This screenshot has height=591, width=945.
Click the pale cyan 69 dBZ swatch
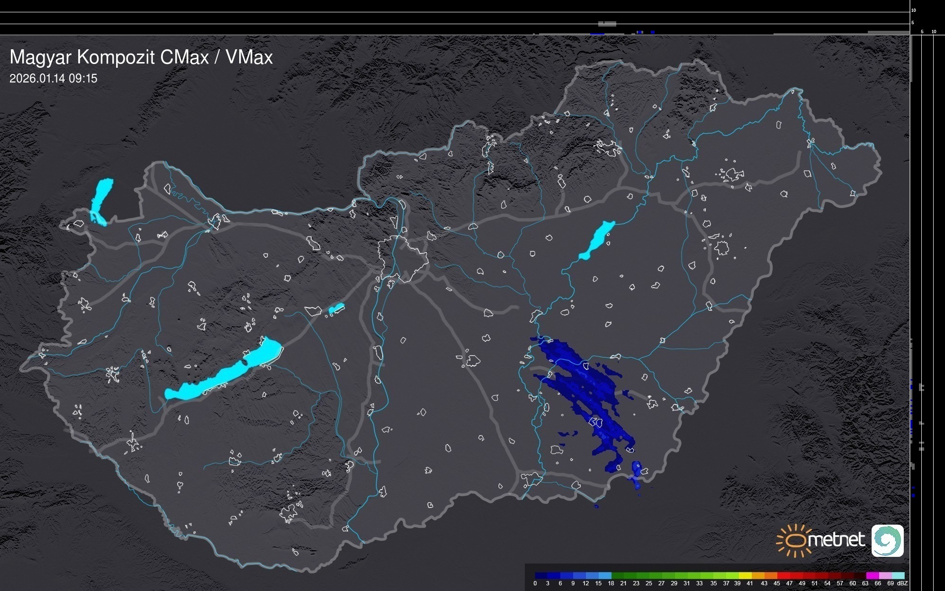898,575
